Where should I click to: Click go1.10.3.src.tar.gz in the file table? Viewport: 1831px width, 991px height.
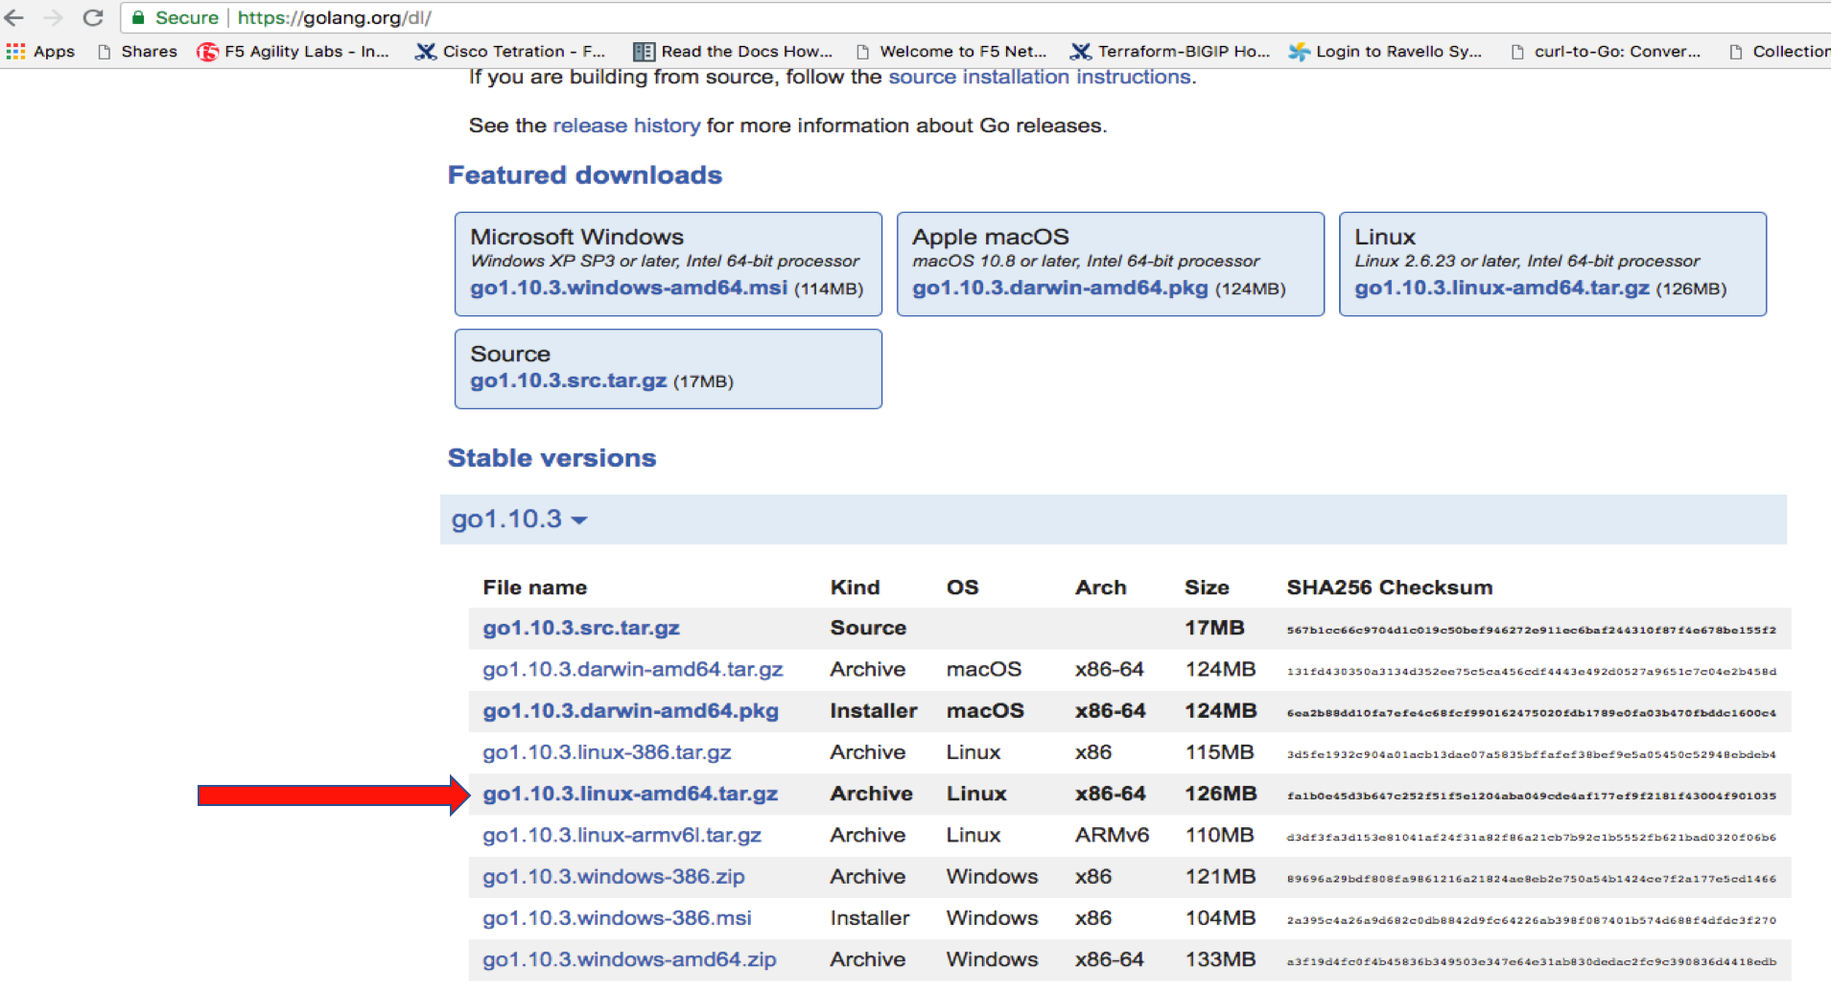tap(581, 628)
